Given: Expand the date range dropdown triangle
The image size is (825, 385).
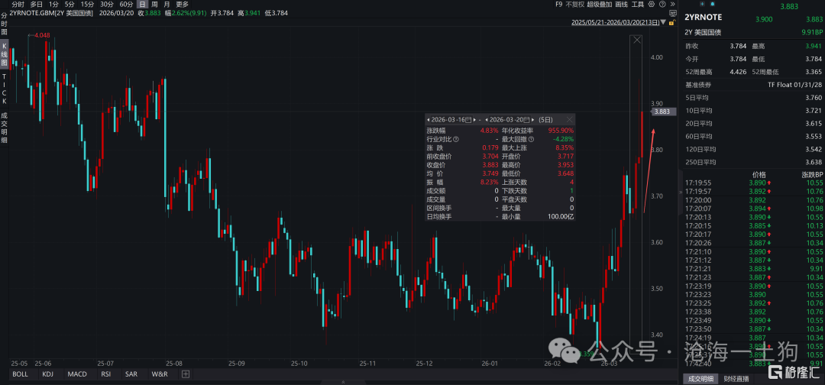Looking at the screenshot, I should (x=664, y=22).
